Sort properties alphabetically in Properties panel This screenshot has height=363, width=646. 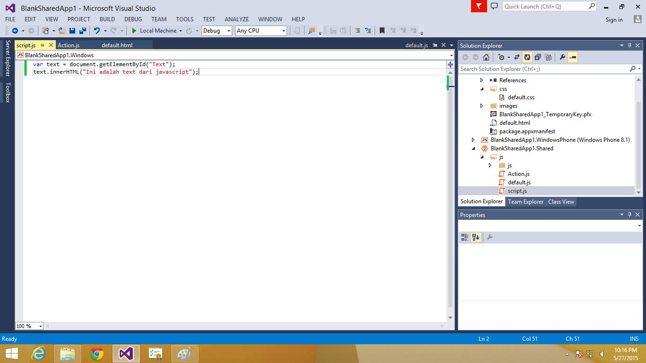pyautogui.click(x=476, y=237)
